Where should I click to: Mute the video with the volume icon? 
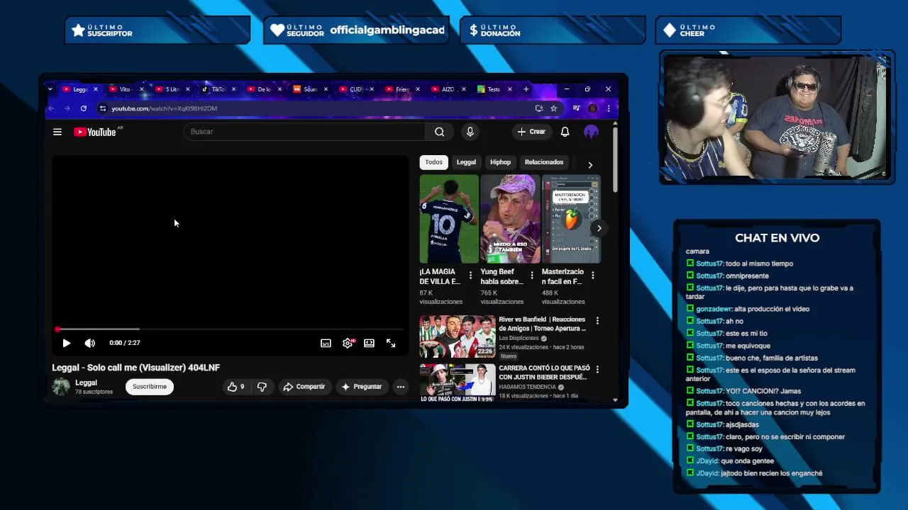[89, 343]
